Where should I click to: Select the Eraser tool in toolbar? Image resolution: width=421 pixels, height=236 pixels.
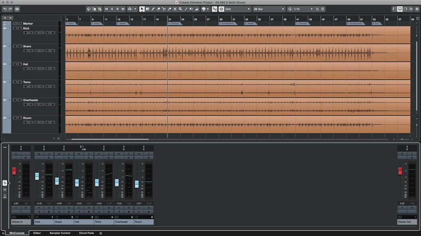pyautogui.click(x=158, y=9)
